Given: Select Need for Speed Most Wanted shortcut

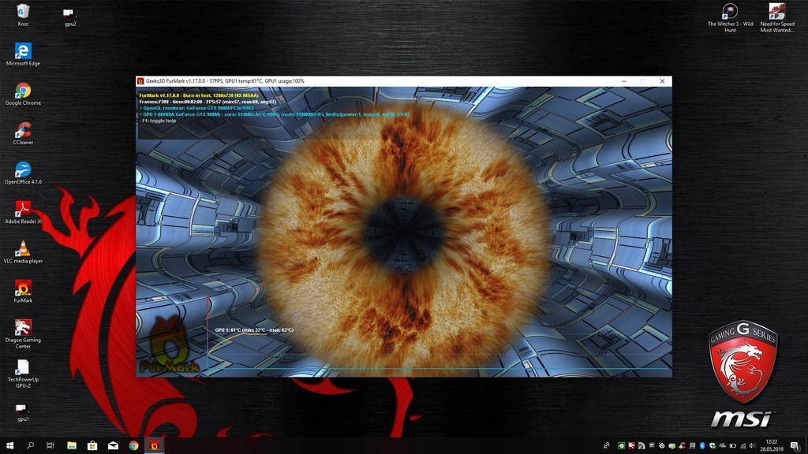Looking at the screenshot, I should tap(777, 17).
